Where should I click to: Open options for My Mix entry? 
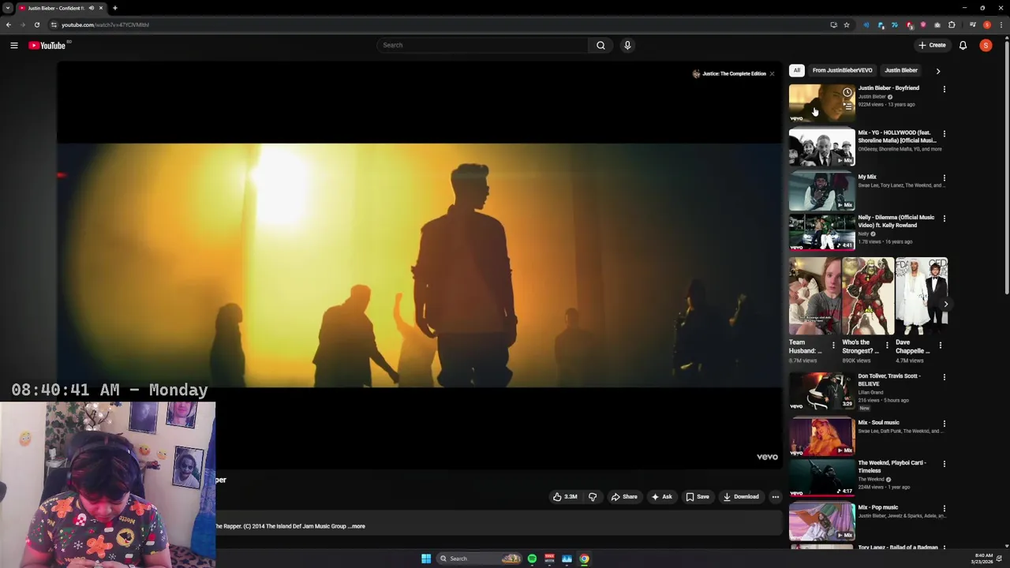tap(944, 178)
